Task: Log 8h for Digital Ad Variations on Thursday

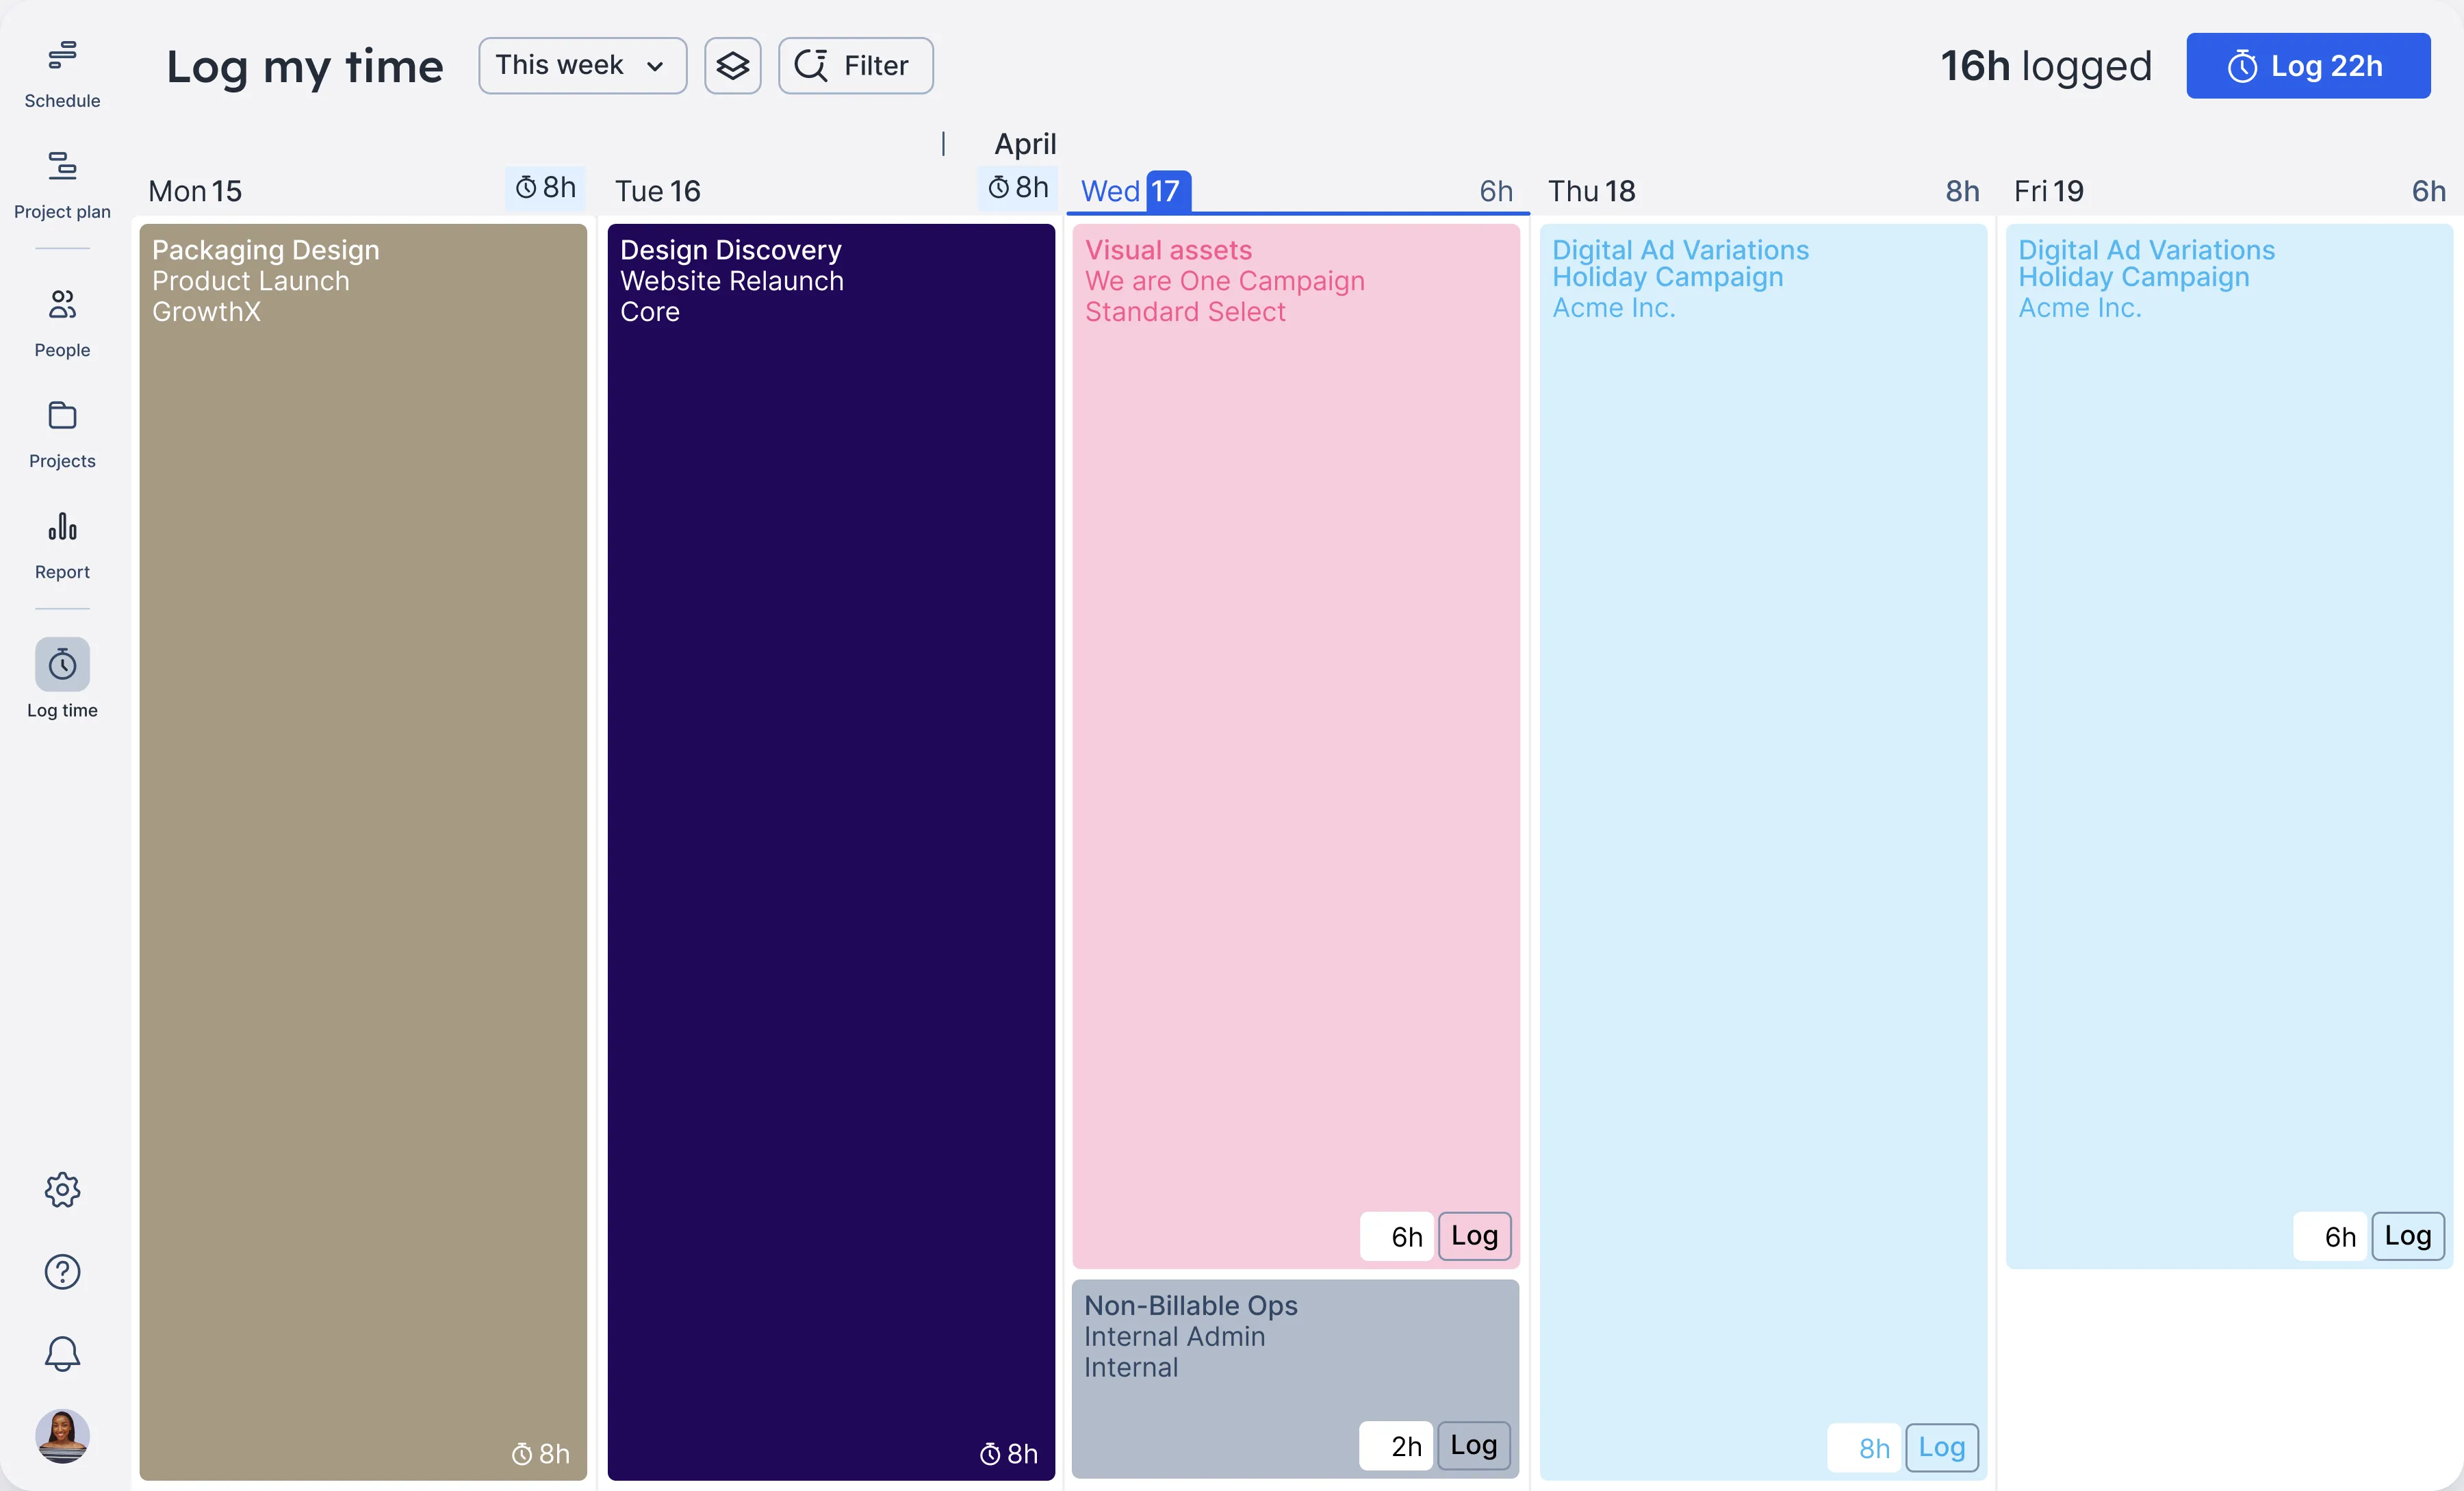Action: (1941, 1447)
